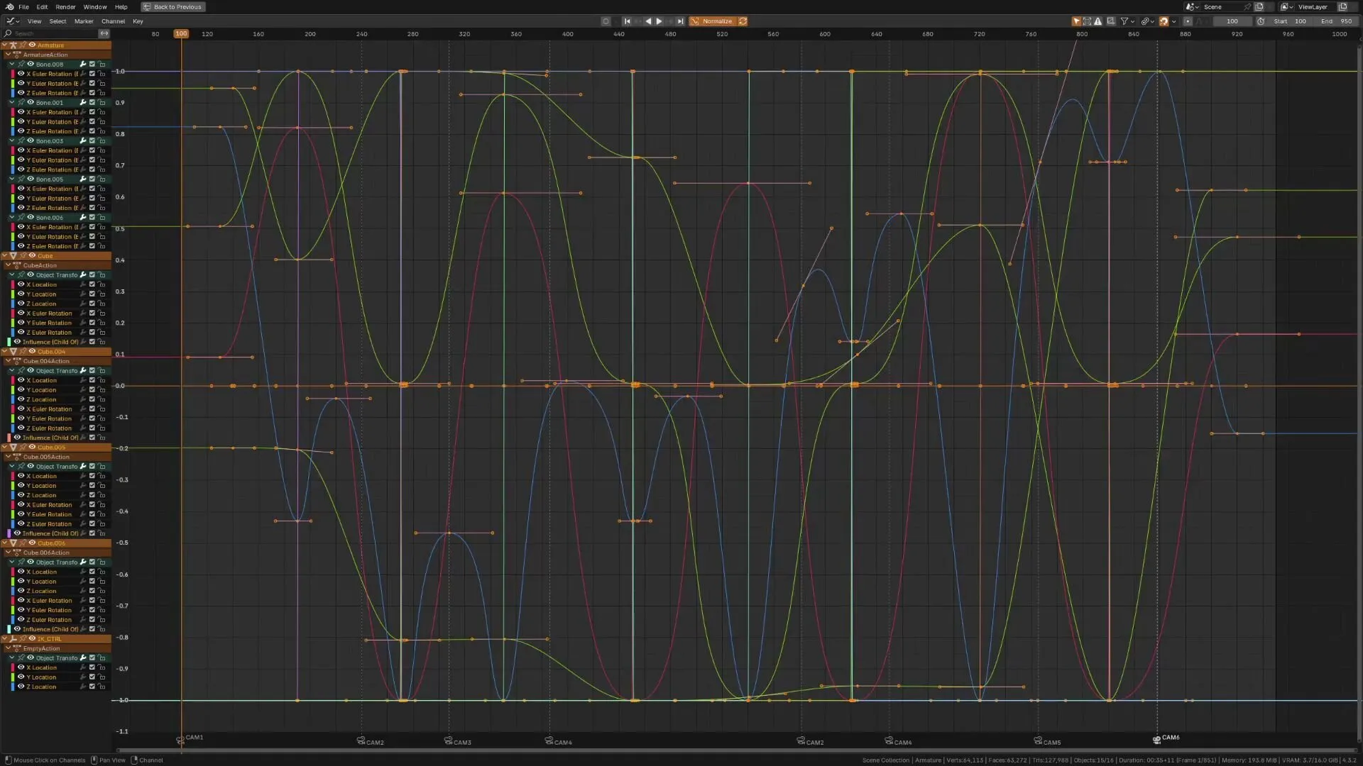1363x766 pixels.
Task: Open the File menu
Action: [x=23, y=7]
